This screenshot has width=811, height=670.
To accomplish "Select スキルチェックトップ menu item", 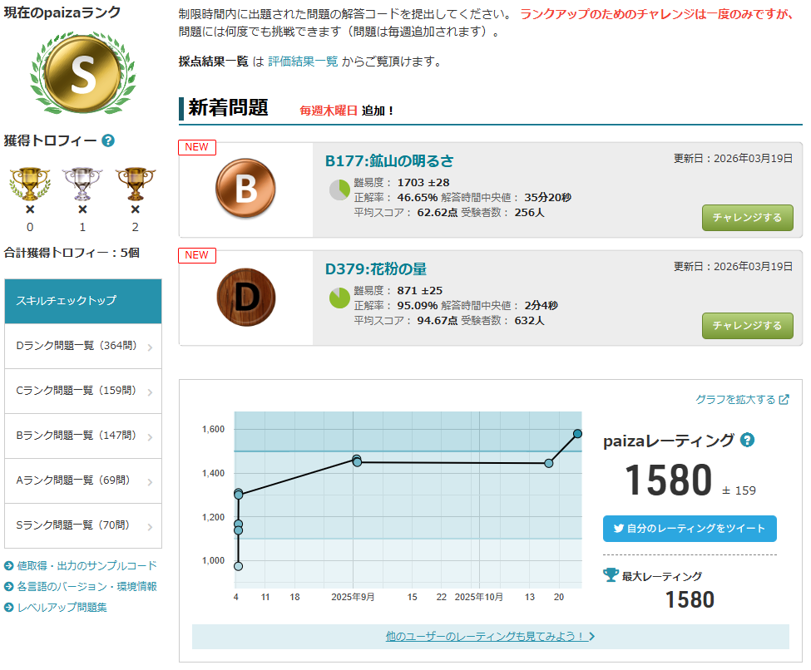I will (82, 302).
